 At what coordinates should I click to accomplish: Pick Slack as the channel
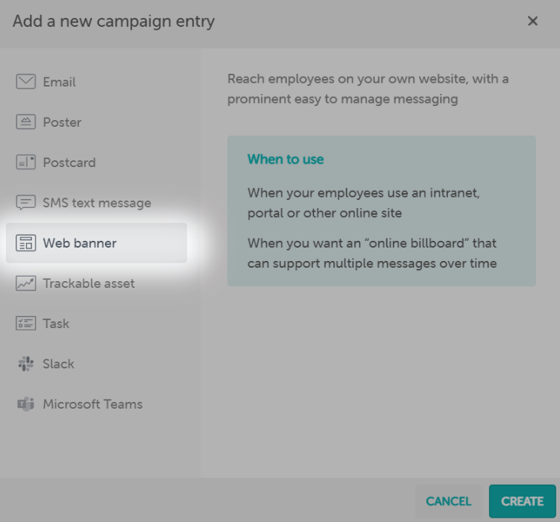click(x=58, y=364)
